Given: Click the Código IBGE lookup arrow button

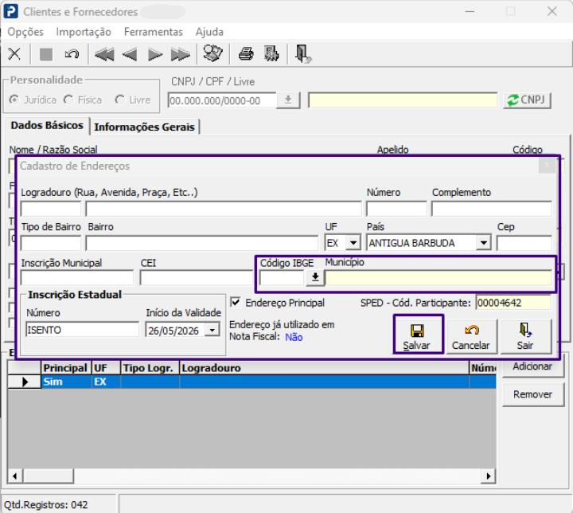Looking at the screenshot, I should coord(315,278).
